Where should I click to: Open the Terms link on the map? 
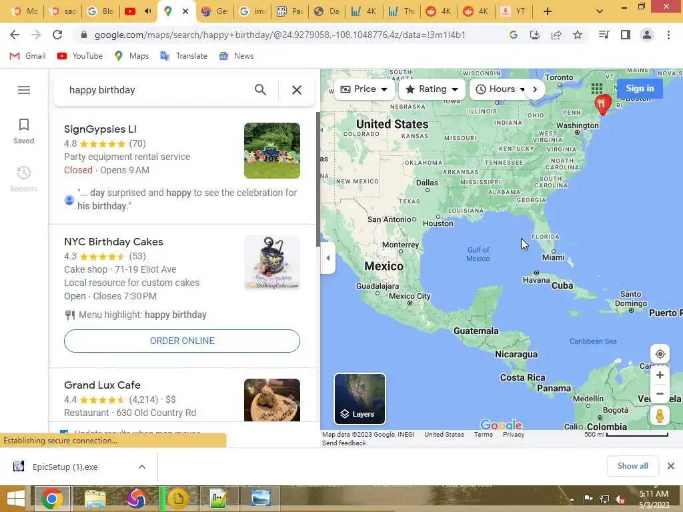(483, 435)
